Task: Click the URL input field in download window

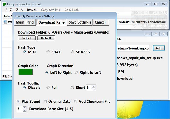Action: (133, 48)
